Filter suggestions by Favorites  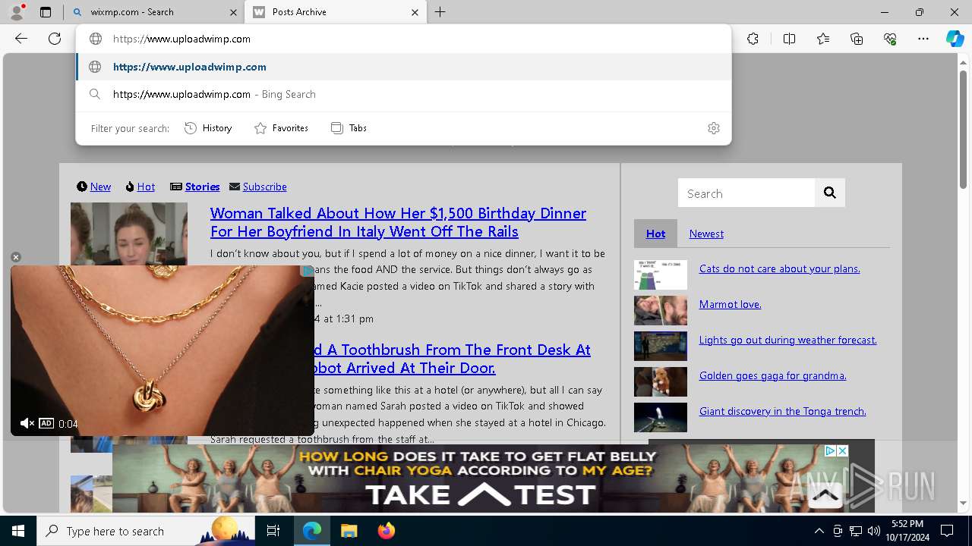coord(281,128)
